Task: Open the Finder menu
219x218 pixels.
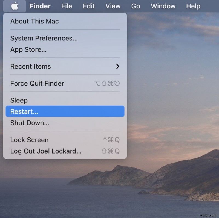Action: (40, 6)
